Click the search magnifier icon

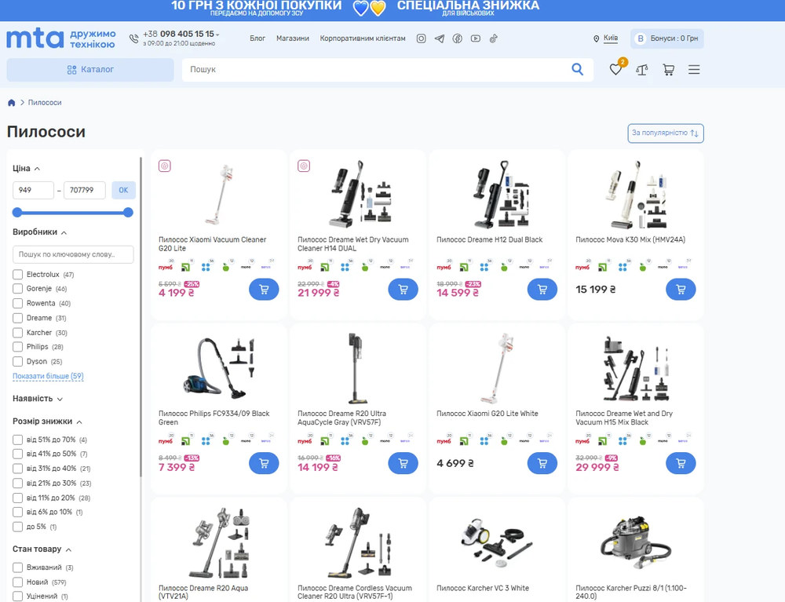(x=577, y=70)
